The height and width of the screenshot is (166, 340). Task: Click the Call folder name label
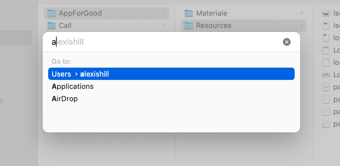click(65, 25)
